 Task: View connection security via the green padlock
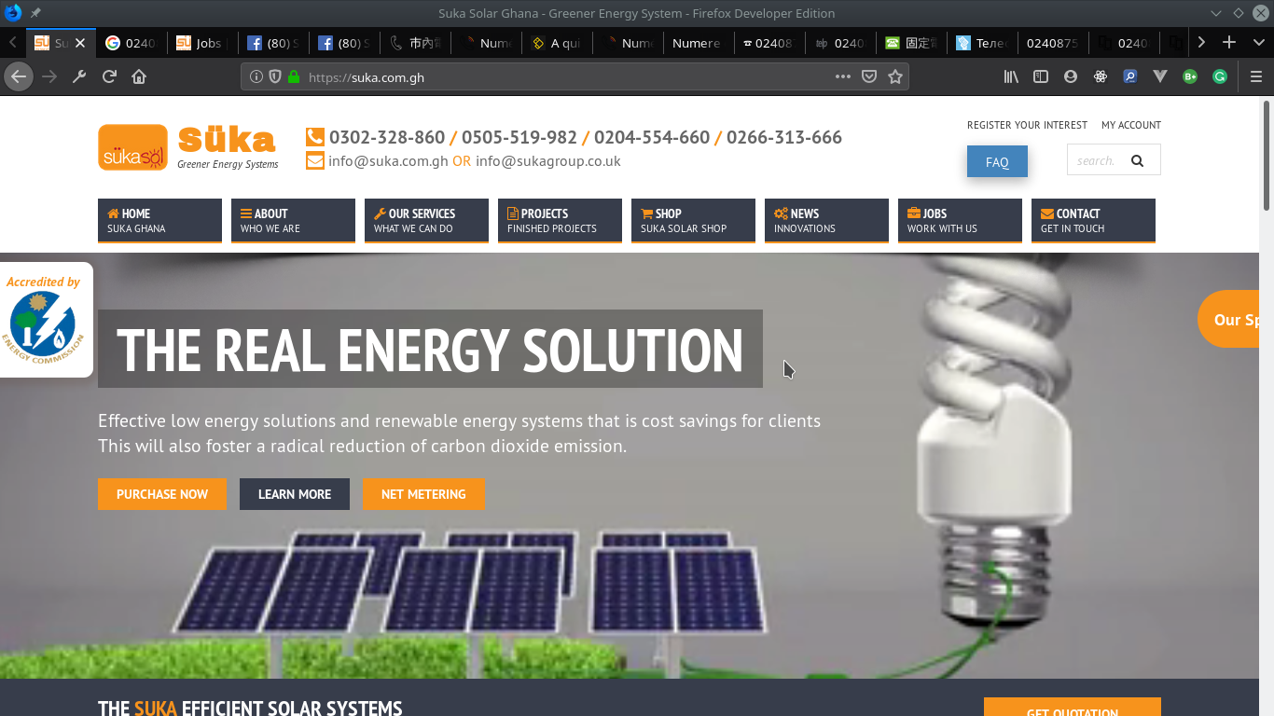[294, 77]
